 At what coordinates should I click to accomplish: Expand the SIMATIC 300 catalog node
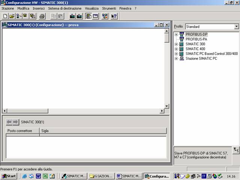point(176,44)
